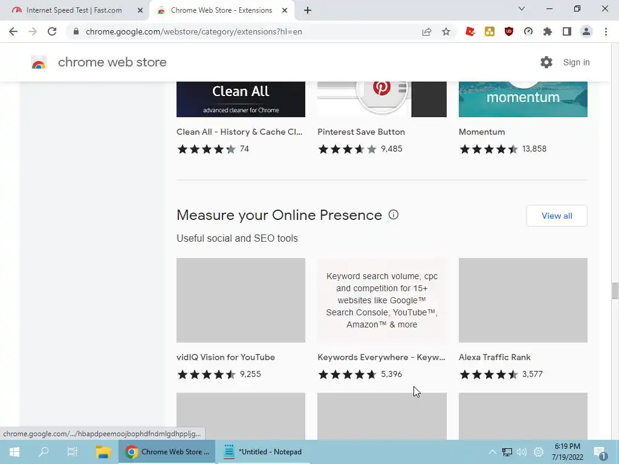Click the momentum banner thumbnail

tap(523, 100)
